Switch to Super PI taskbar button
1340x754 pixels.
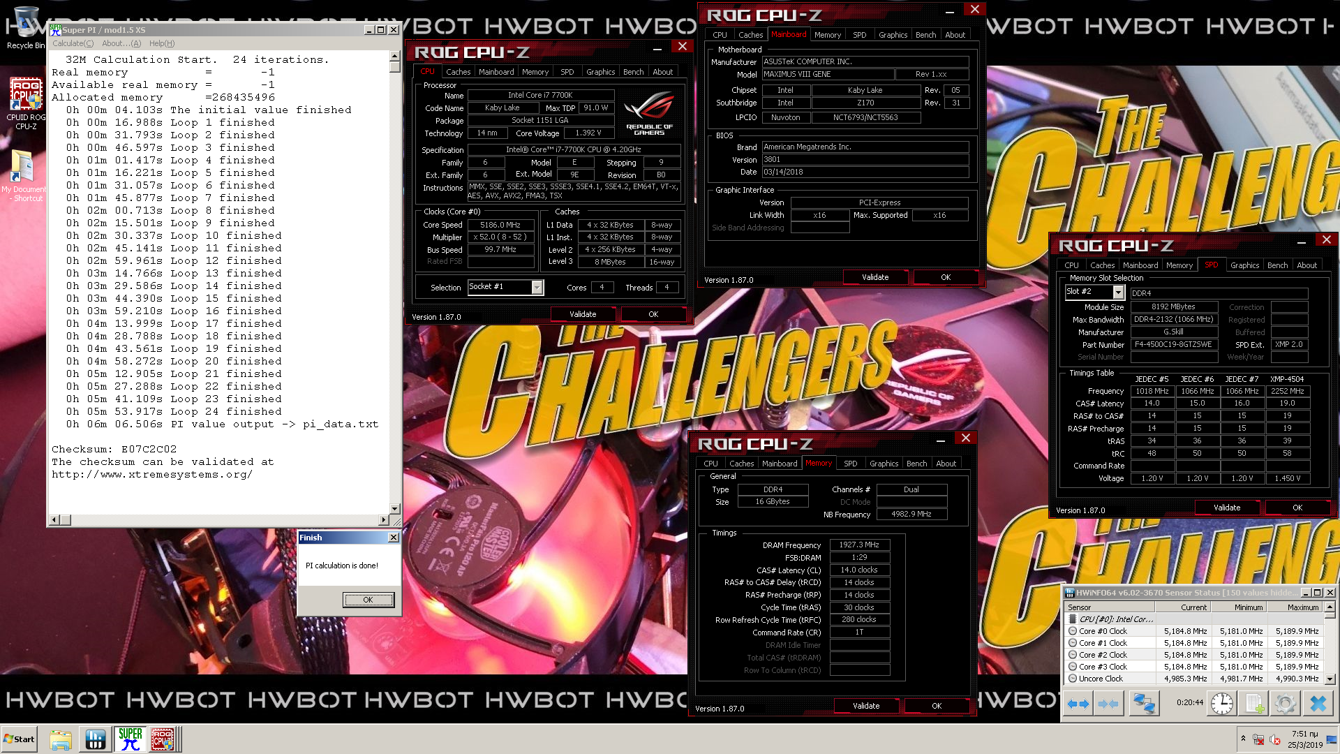click(x=131, y=739)
